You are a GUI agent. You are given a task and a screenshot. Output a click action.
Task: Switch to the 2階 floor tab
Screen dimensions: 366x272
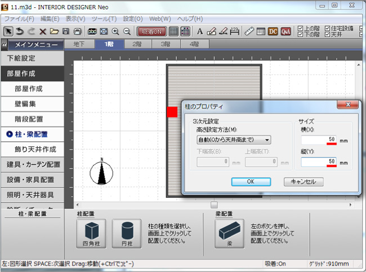[137, 44]
